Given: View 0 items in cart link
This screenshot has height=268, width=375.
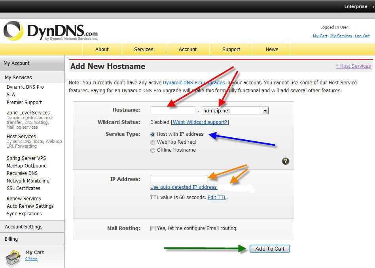Looking at the screenshot, I should click(x=31, y=258).
